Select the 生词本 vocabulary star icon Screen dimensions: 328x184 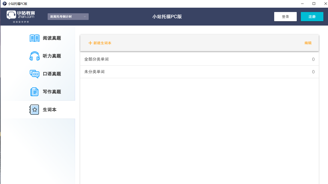click(x=34, y=109)
